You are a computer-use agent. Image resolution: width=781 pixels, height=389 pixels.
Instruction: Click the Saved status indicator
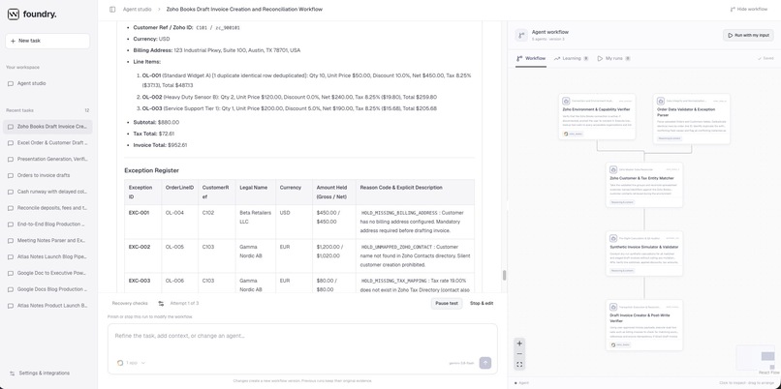click(765, 58)
